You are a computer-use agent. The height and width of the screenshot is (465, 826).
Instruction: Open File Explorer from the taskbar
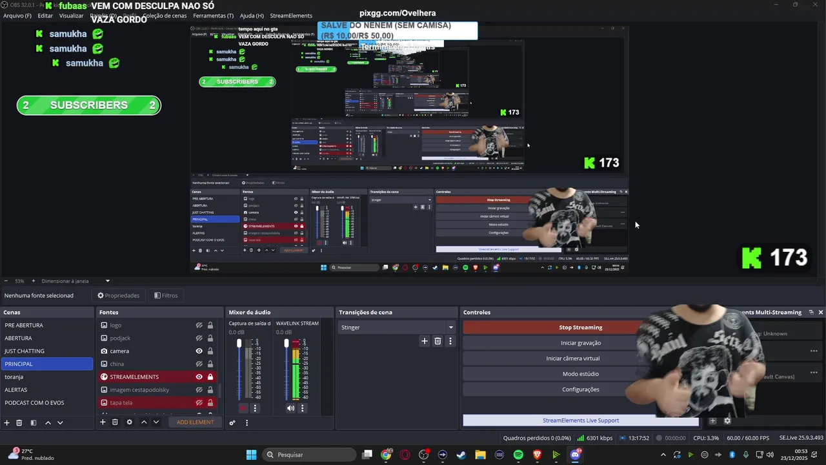480,455
